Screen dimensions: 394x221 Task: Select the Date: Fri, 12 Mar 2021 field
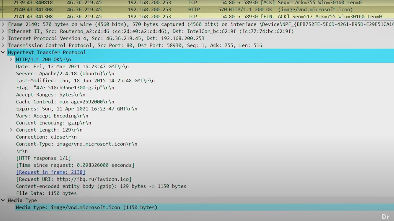click(72, 67)
